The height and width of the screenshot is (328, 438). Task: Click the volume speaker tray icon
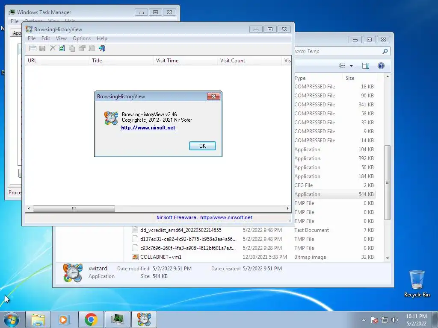[395, 320]
